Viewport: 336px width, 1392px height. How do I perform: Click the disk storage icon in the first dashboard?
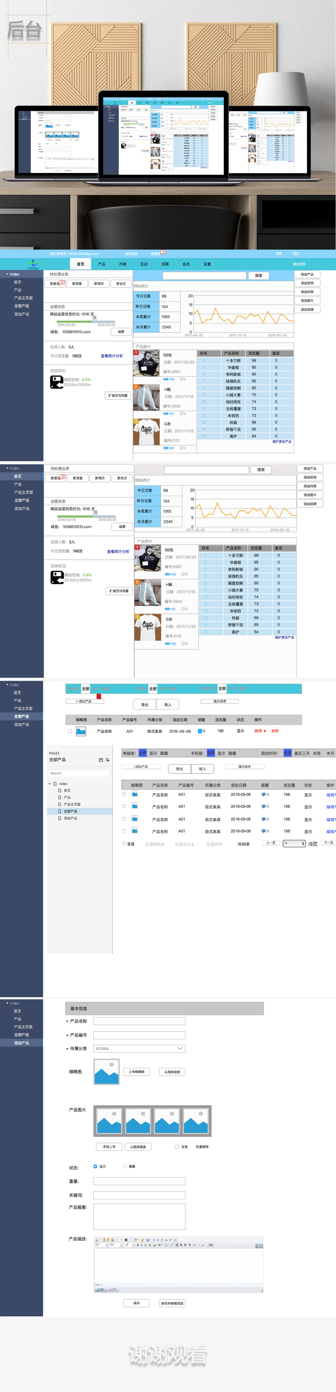[57, 382]
